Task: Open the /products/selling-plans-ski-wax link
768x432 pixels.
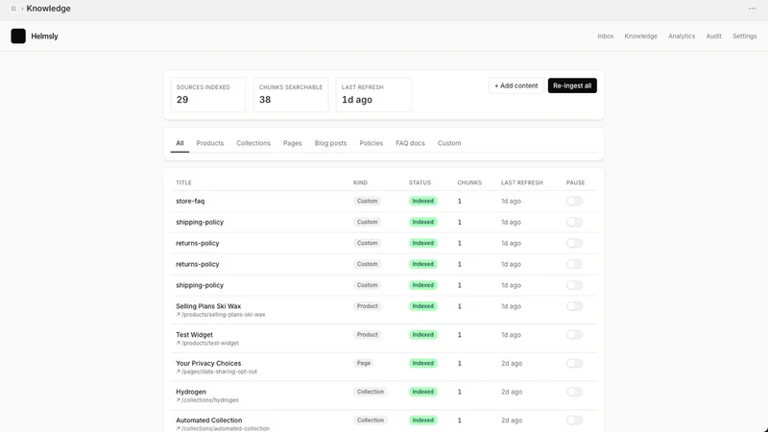Action: click(x=221, y=315)
